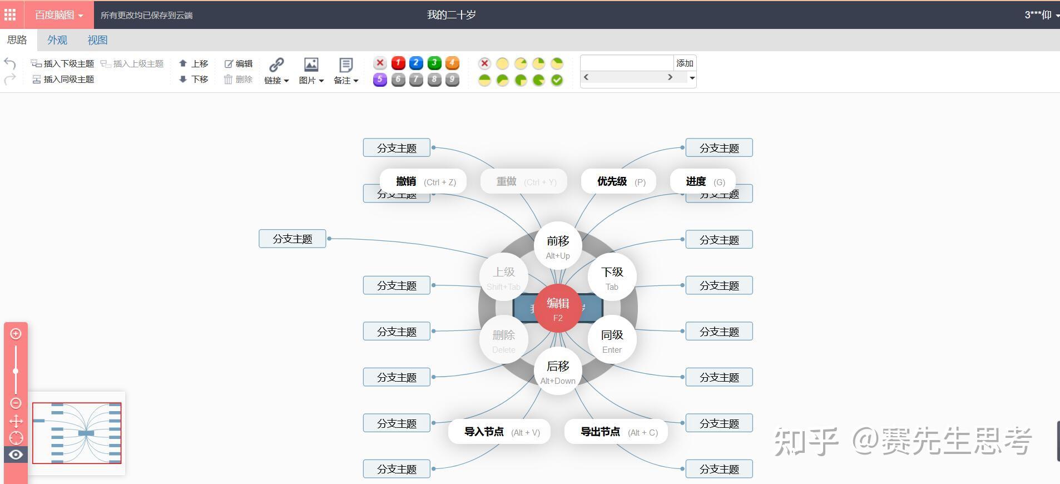Click the 备注 note icon
The width and height of the screenshot is (1060, 484).
tap(346, 65)
